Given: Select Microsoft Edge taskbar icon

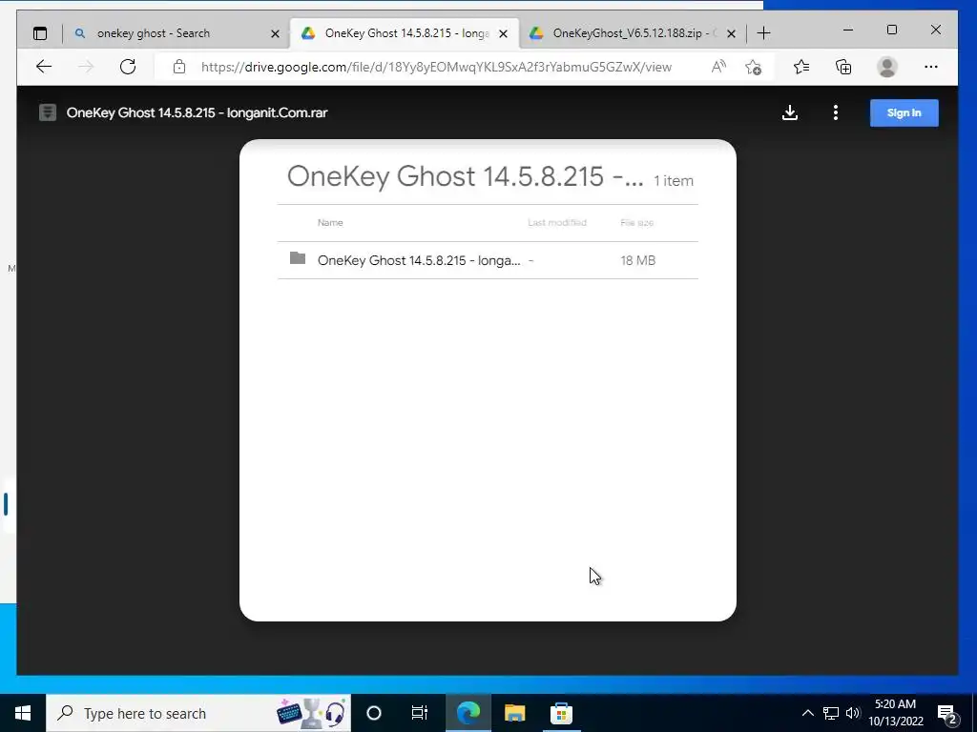Looking at the screenshot, I should (x=468, y=713).
